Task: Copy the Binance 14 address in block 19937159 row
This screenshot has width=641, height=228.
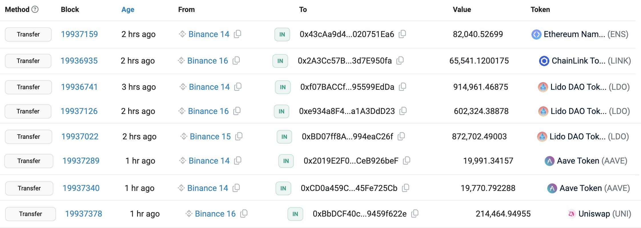Action: [x=238, y=34]
